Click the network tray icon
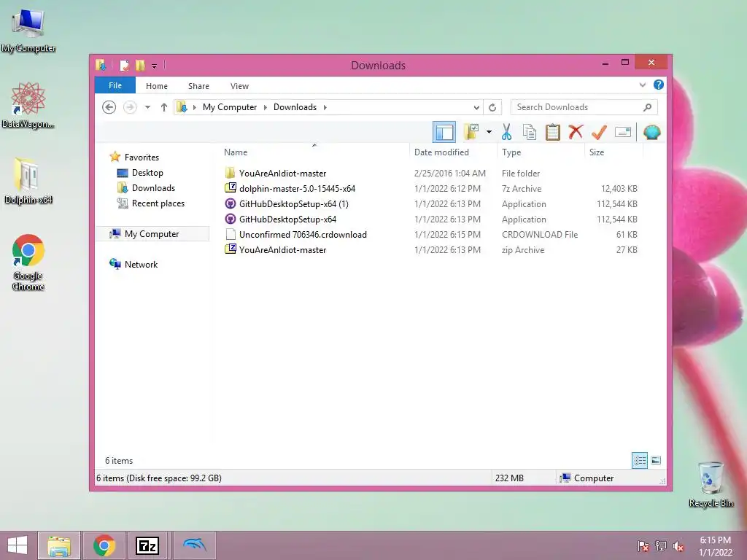Screen dimensions: 747x560 [661, 546]
